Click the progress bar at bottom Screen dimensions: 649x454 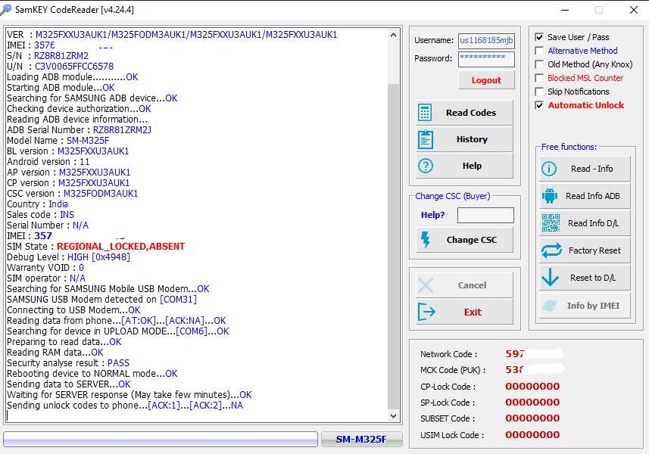coord(161,439)
